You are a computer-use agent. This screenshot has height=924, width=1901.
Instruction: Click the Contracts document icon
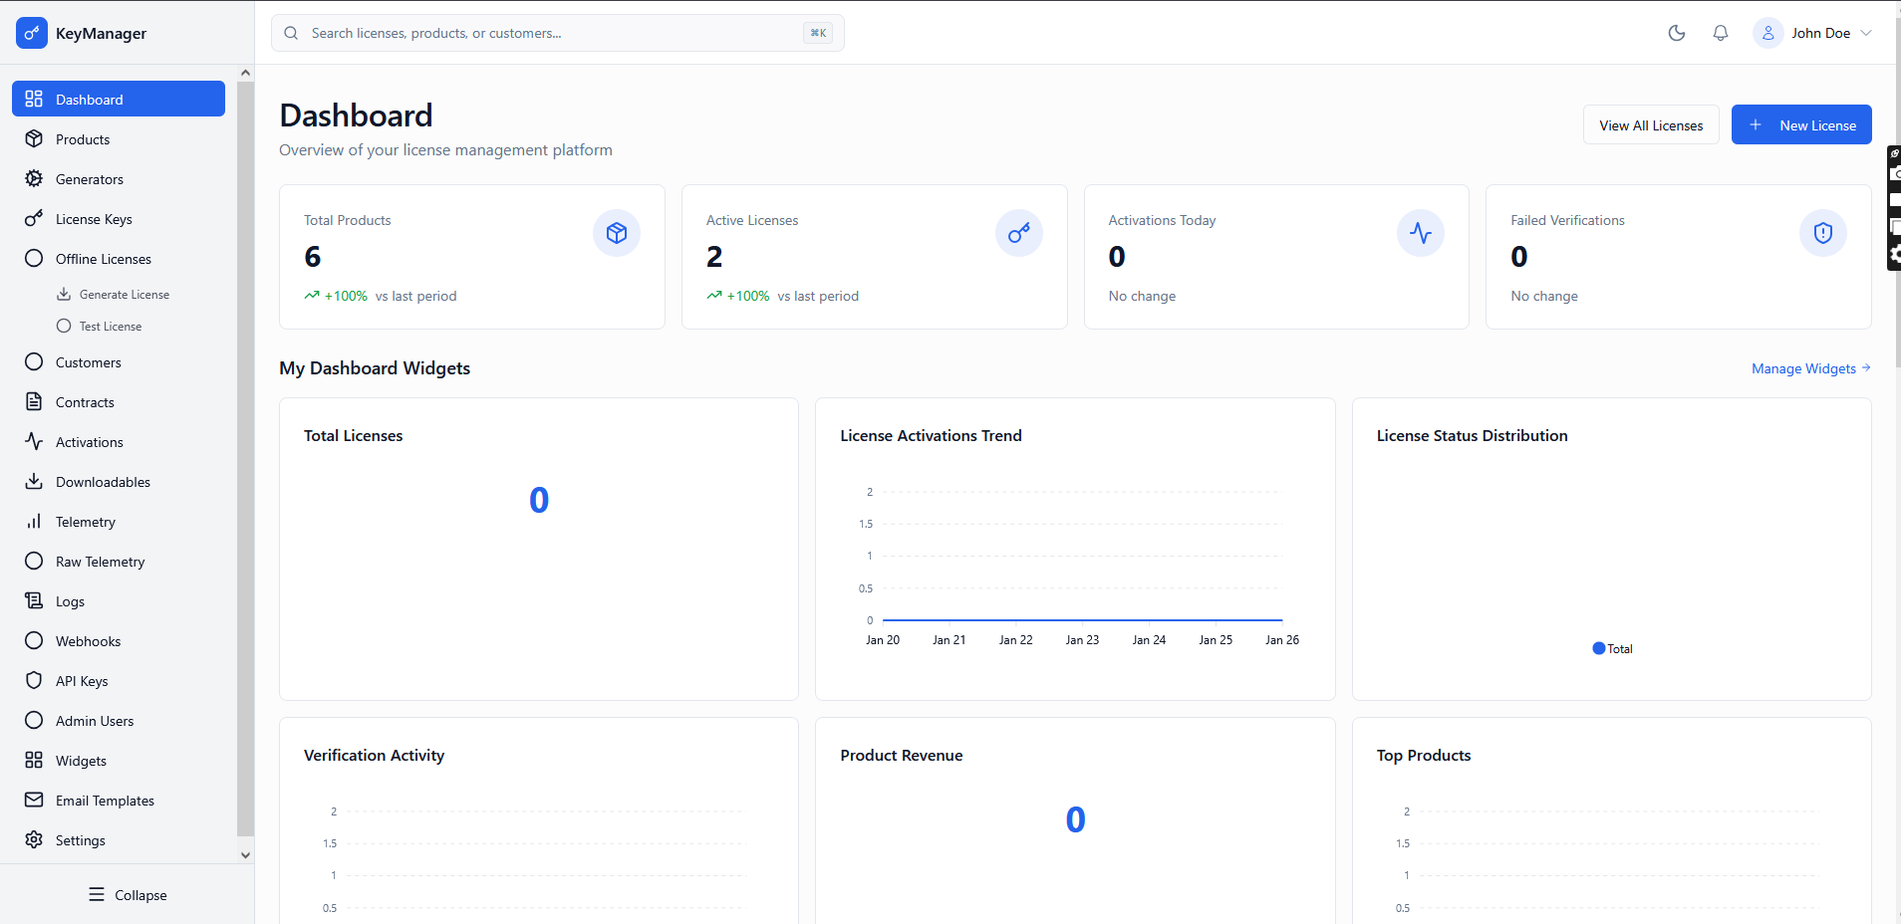(34, 401)
